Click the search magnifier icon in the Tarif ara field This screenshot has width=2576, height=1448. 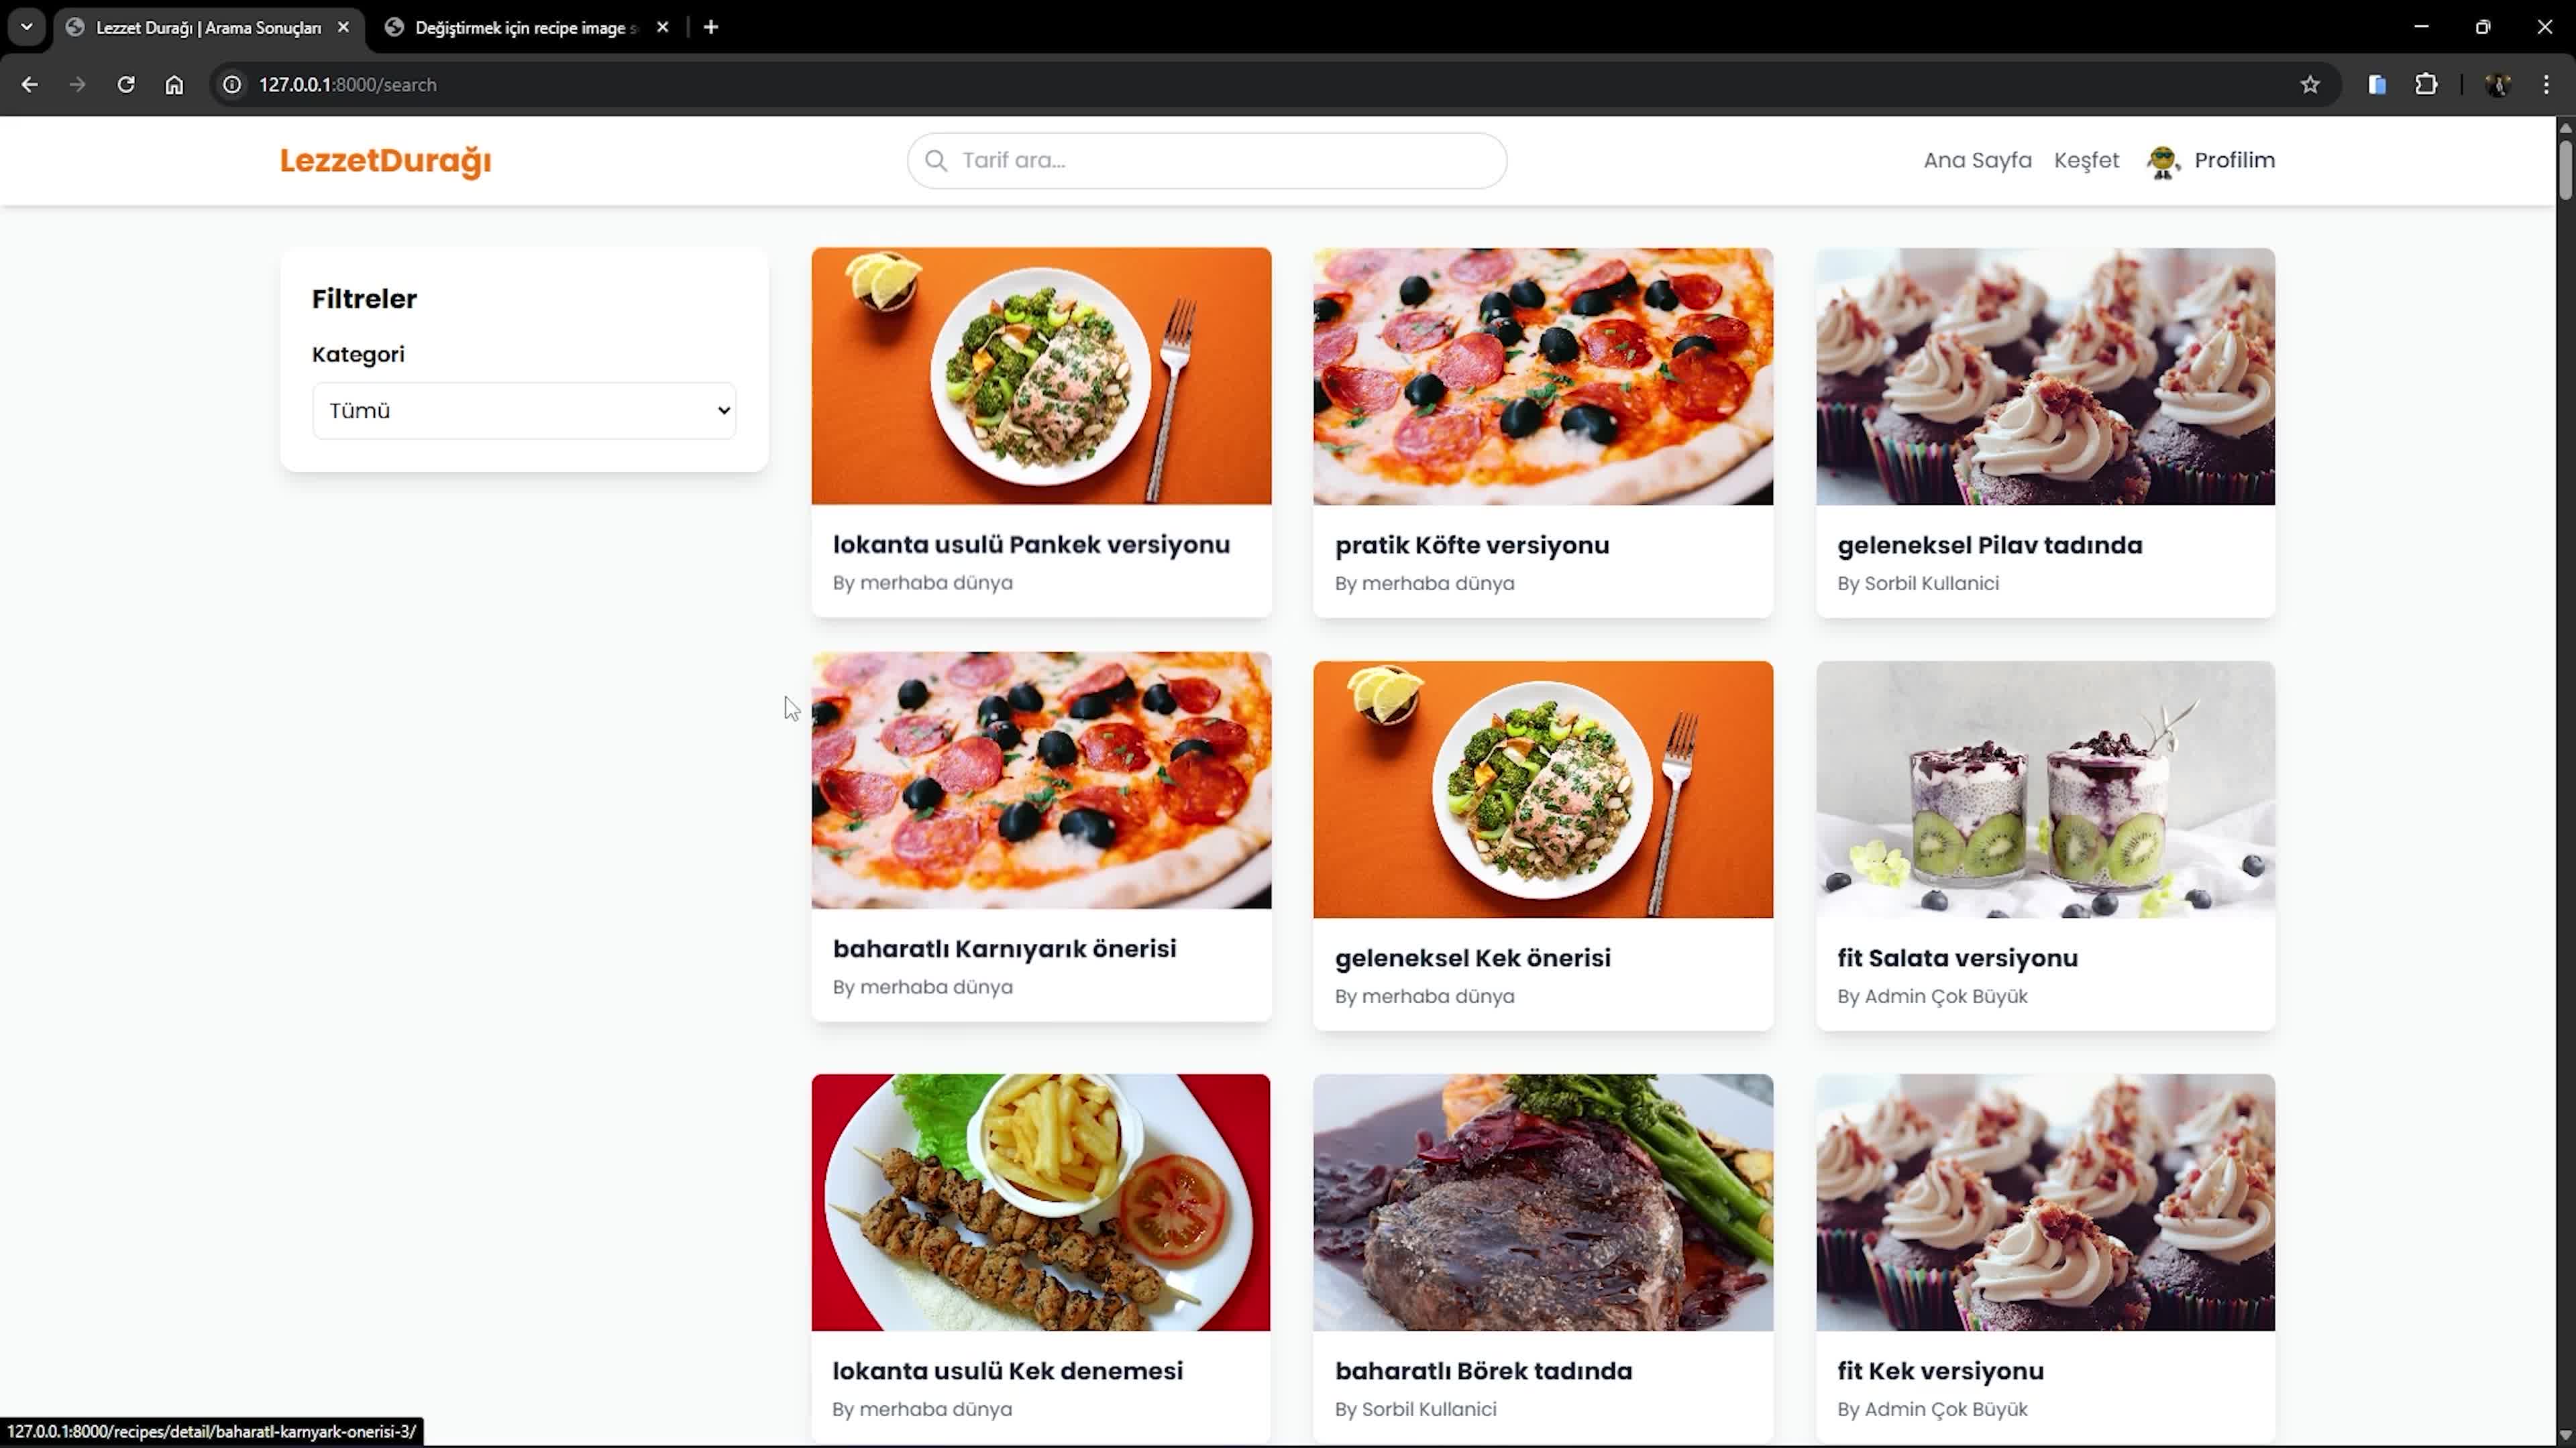click(x=936, y=161)
